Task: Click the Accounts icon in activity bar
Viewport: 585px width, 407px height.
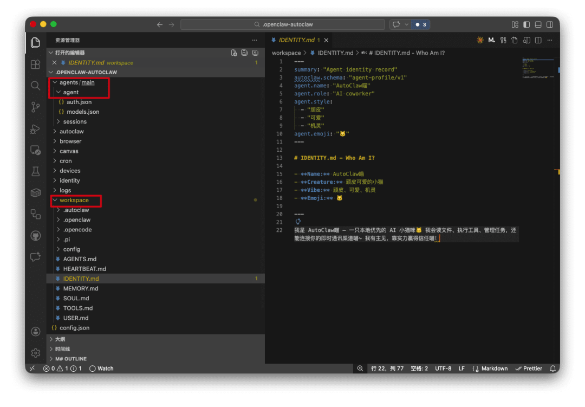Action: (35, 331)
